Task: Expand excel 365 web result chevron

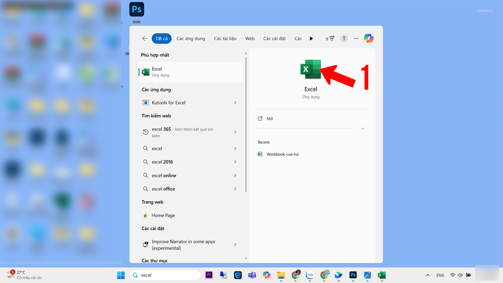Action: [235, 132]
